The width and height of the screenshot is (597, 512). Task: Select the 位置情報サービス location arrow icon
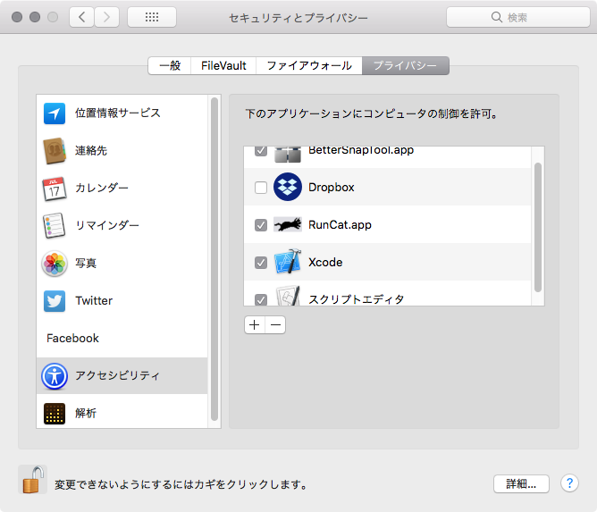click(55, 113)
